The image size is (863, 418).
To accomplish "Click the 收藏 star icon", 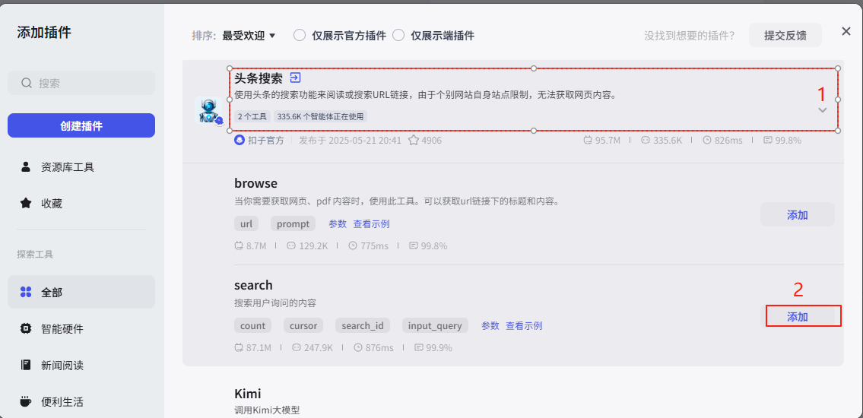I will (25, 204).
